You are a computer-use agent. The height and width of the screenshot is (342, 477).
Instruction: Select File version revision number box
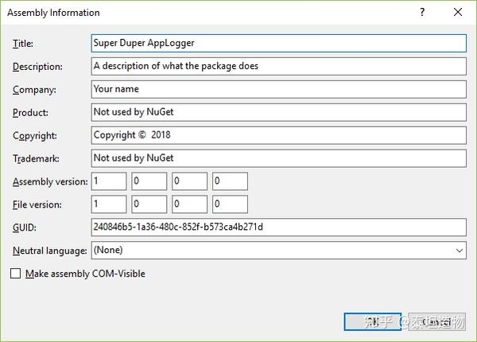point(231,204)
